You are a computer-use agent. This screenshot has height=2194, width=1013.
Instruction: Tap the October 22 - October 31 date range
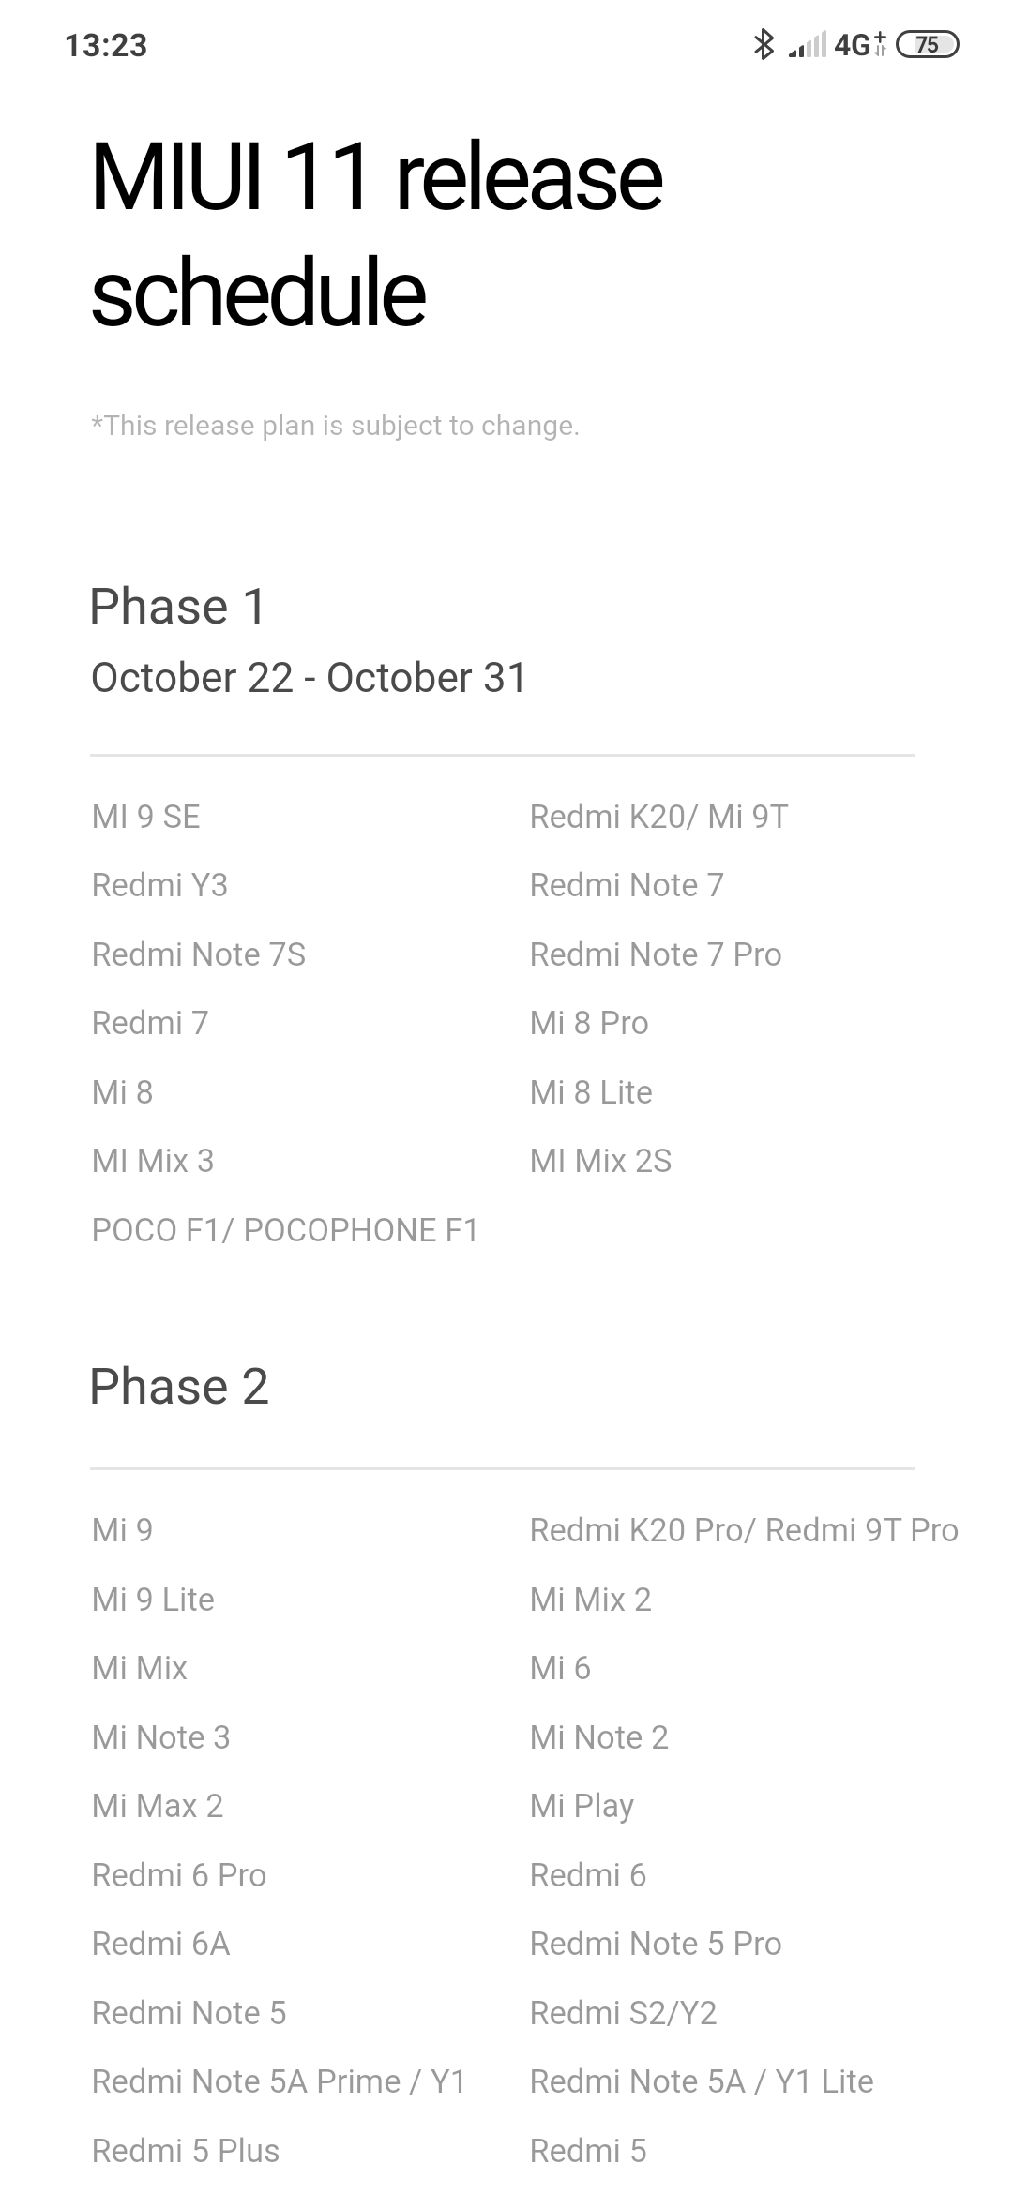click(x=309, y=678)
